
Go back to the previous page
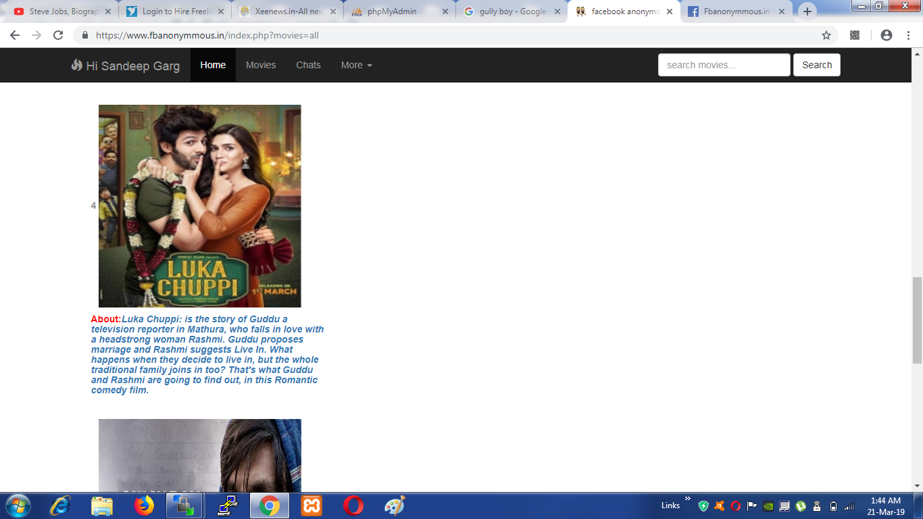[x=15, y=35]
